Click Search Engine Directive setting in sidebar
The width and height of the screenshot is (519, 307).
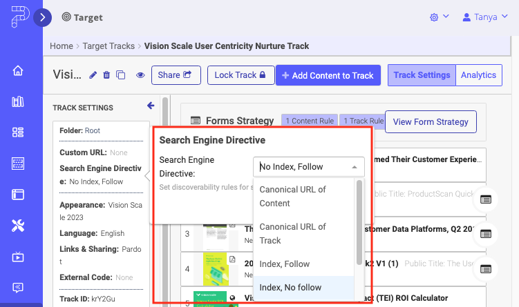[x=101, y=175]
